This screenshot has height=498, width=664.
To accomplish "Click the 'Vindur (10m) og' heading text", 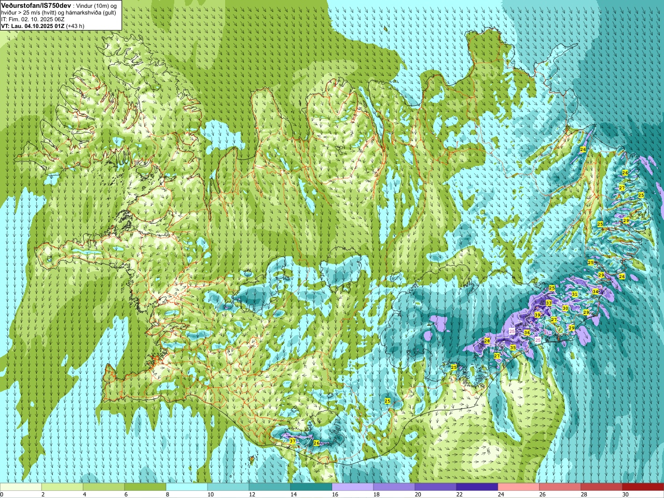I will click(96, 5).
